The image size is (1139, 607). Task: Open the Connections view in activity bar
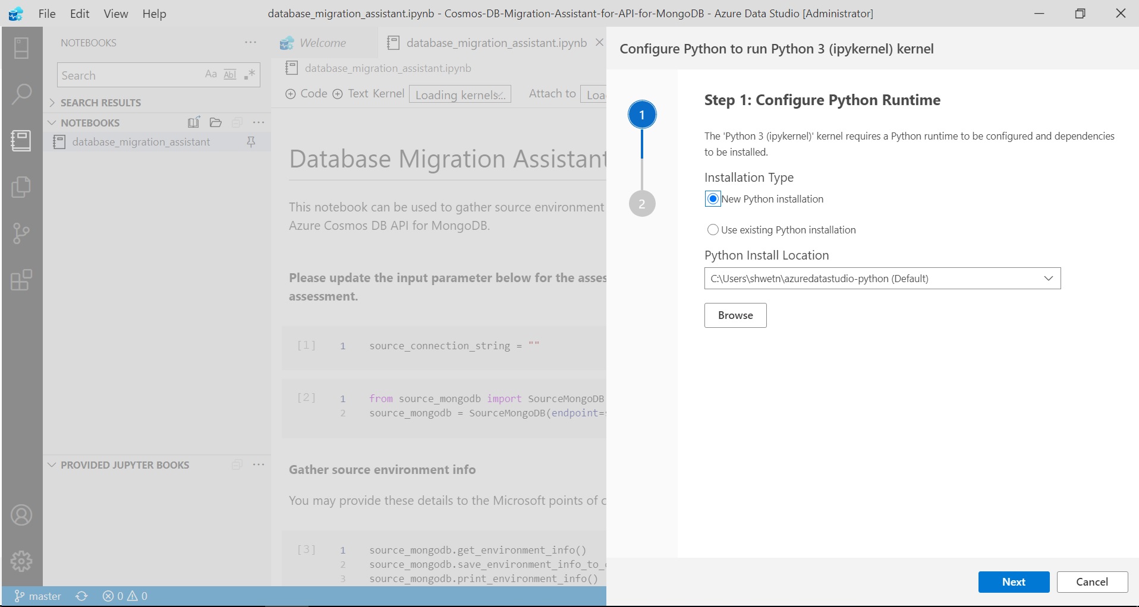coord(21,48)
